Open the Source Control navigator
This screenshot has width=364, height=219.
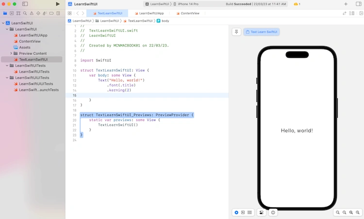[x=12, y=13]
